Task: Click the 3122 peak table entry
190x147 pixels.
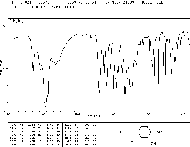Action: pyautogui.click(x=17, y=128)
